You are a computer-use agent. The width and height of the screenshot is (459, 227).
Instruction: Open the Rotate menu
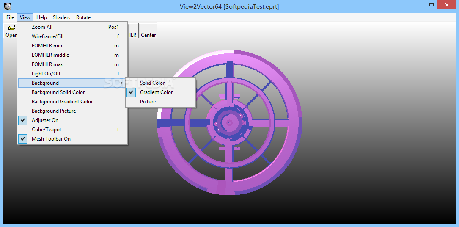pyautogui.click(x=83, y=17)
